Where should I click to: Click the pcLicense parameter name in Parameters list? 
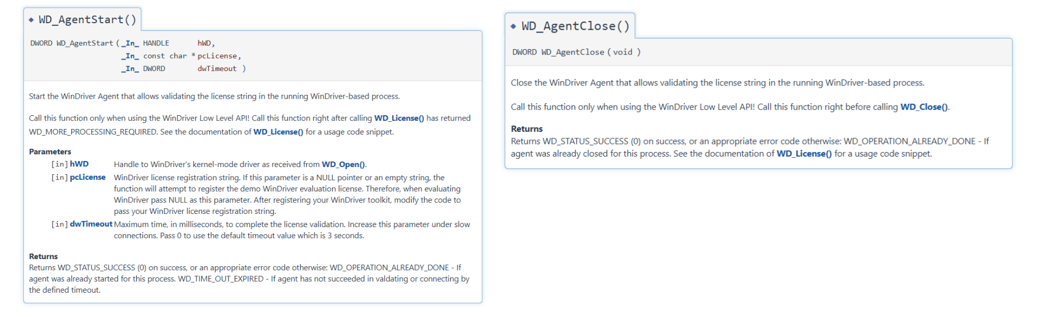coord(88,177)
